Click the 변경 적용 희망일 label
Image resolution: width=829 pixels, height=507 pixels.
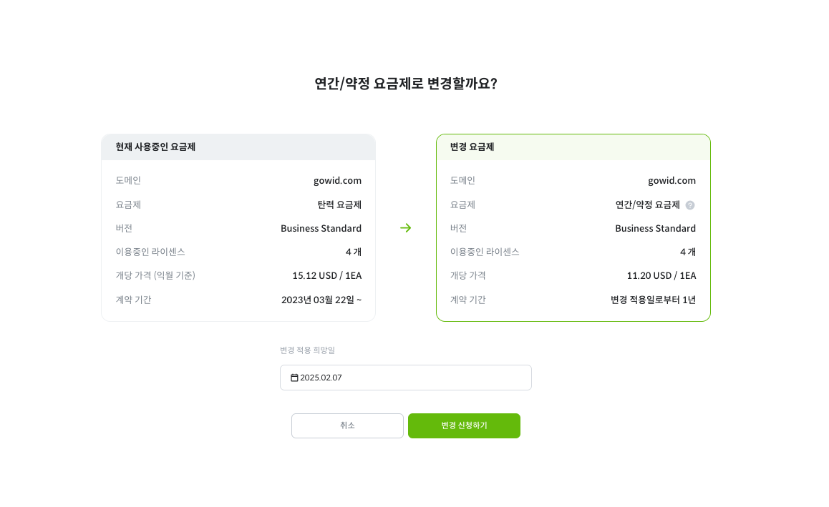click(307, 350)
